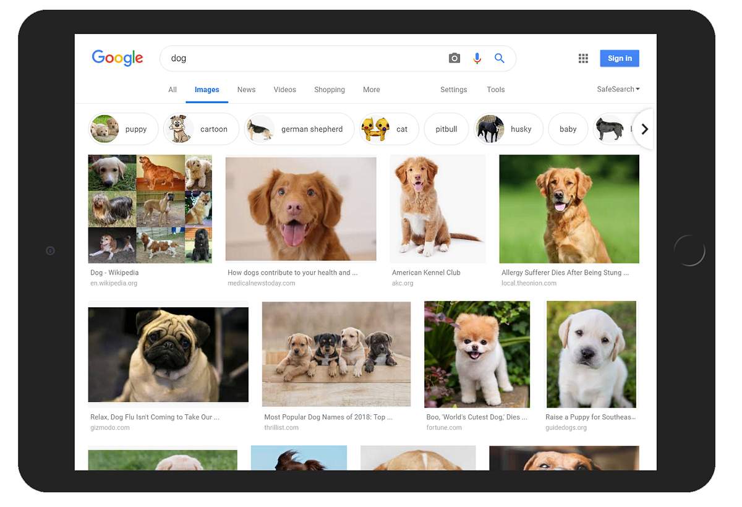Click the Sign in button

tap(620, 58)
